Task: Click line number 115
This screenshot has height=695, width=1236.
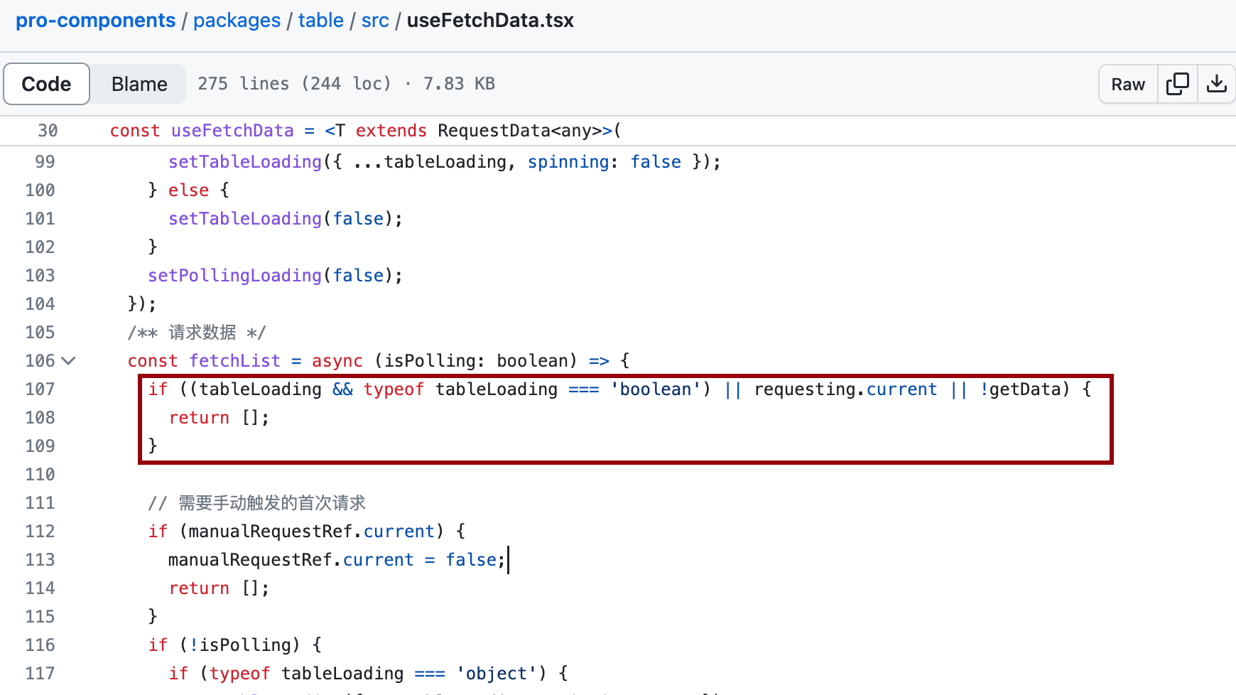Action: [x=40, y=616]
